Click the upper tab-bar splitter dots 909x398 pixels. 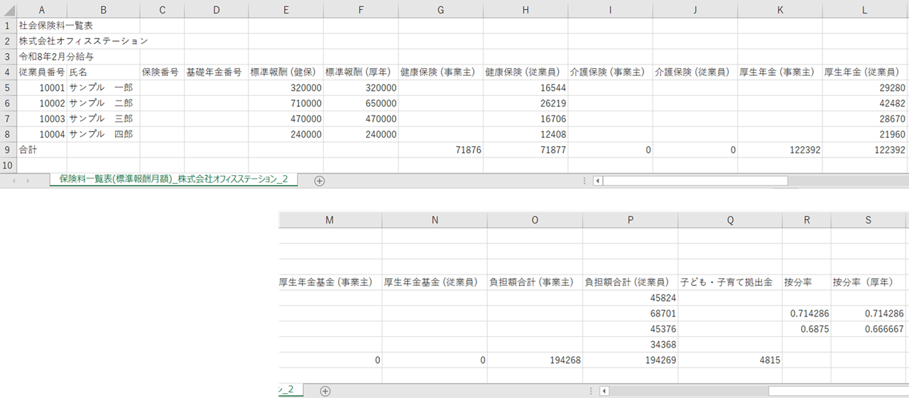click(584, 180)
